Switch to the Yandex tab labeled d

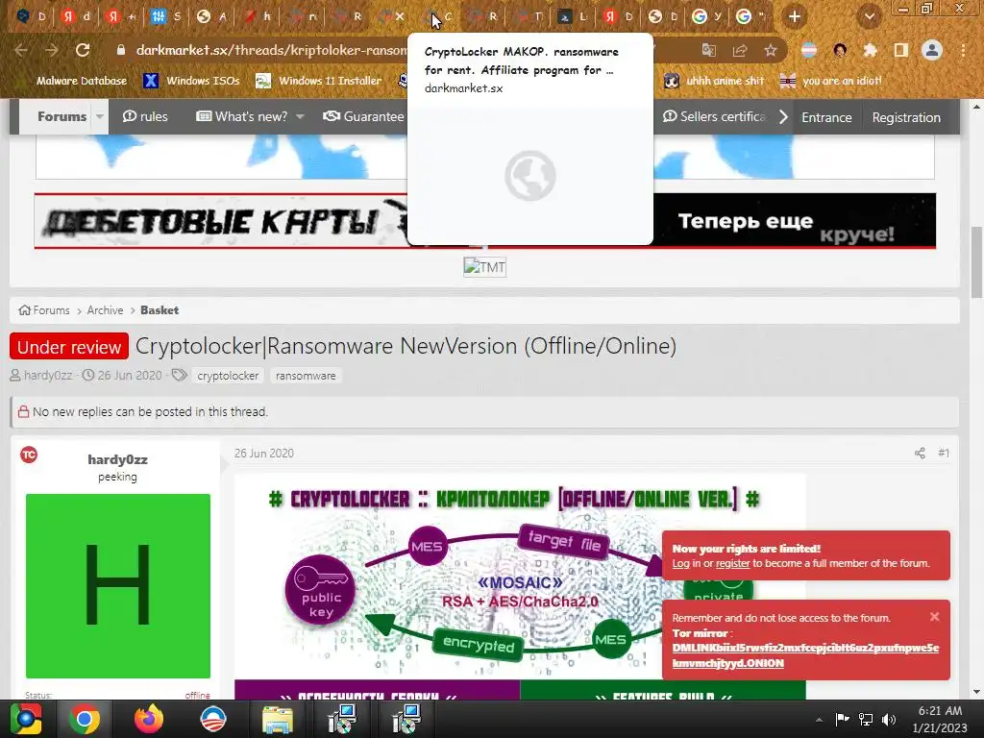point(77,16)
